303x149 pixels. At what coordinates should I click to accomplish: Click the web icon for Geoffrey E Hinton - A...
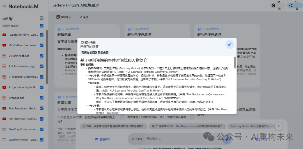pyautogui.click(x=4, y=129)
